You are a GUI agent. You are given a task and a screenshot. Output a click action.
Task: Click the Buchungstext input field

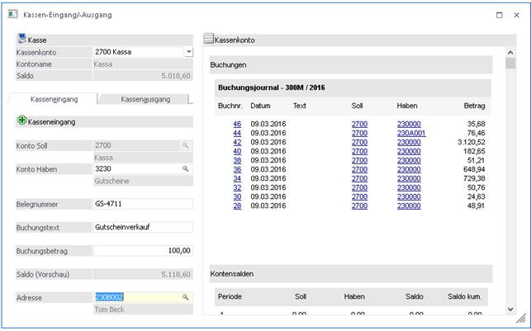point(142,227)
